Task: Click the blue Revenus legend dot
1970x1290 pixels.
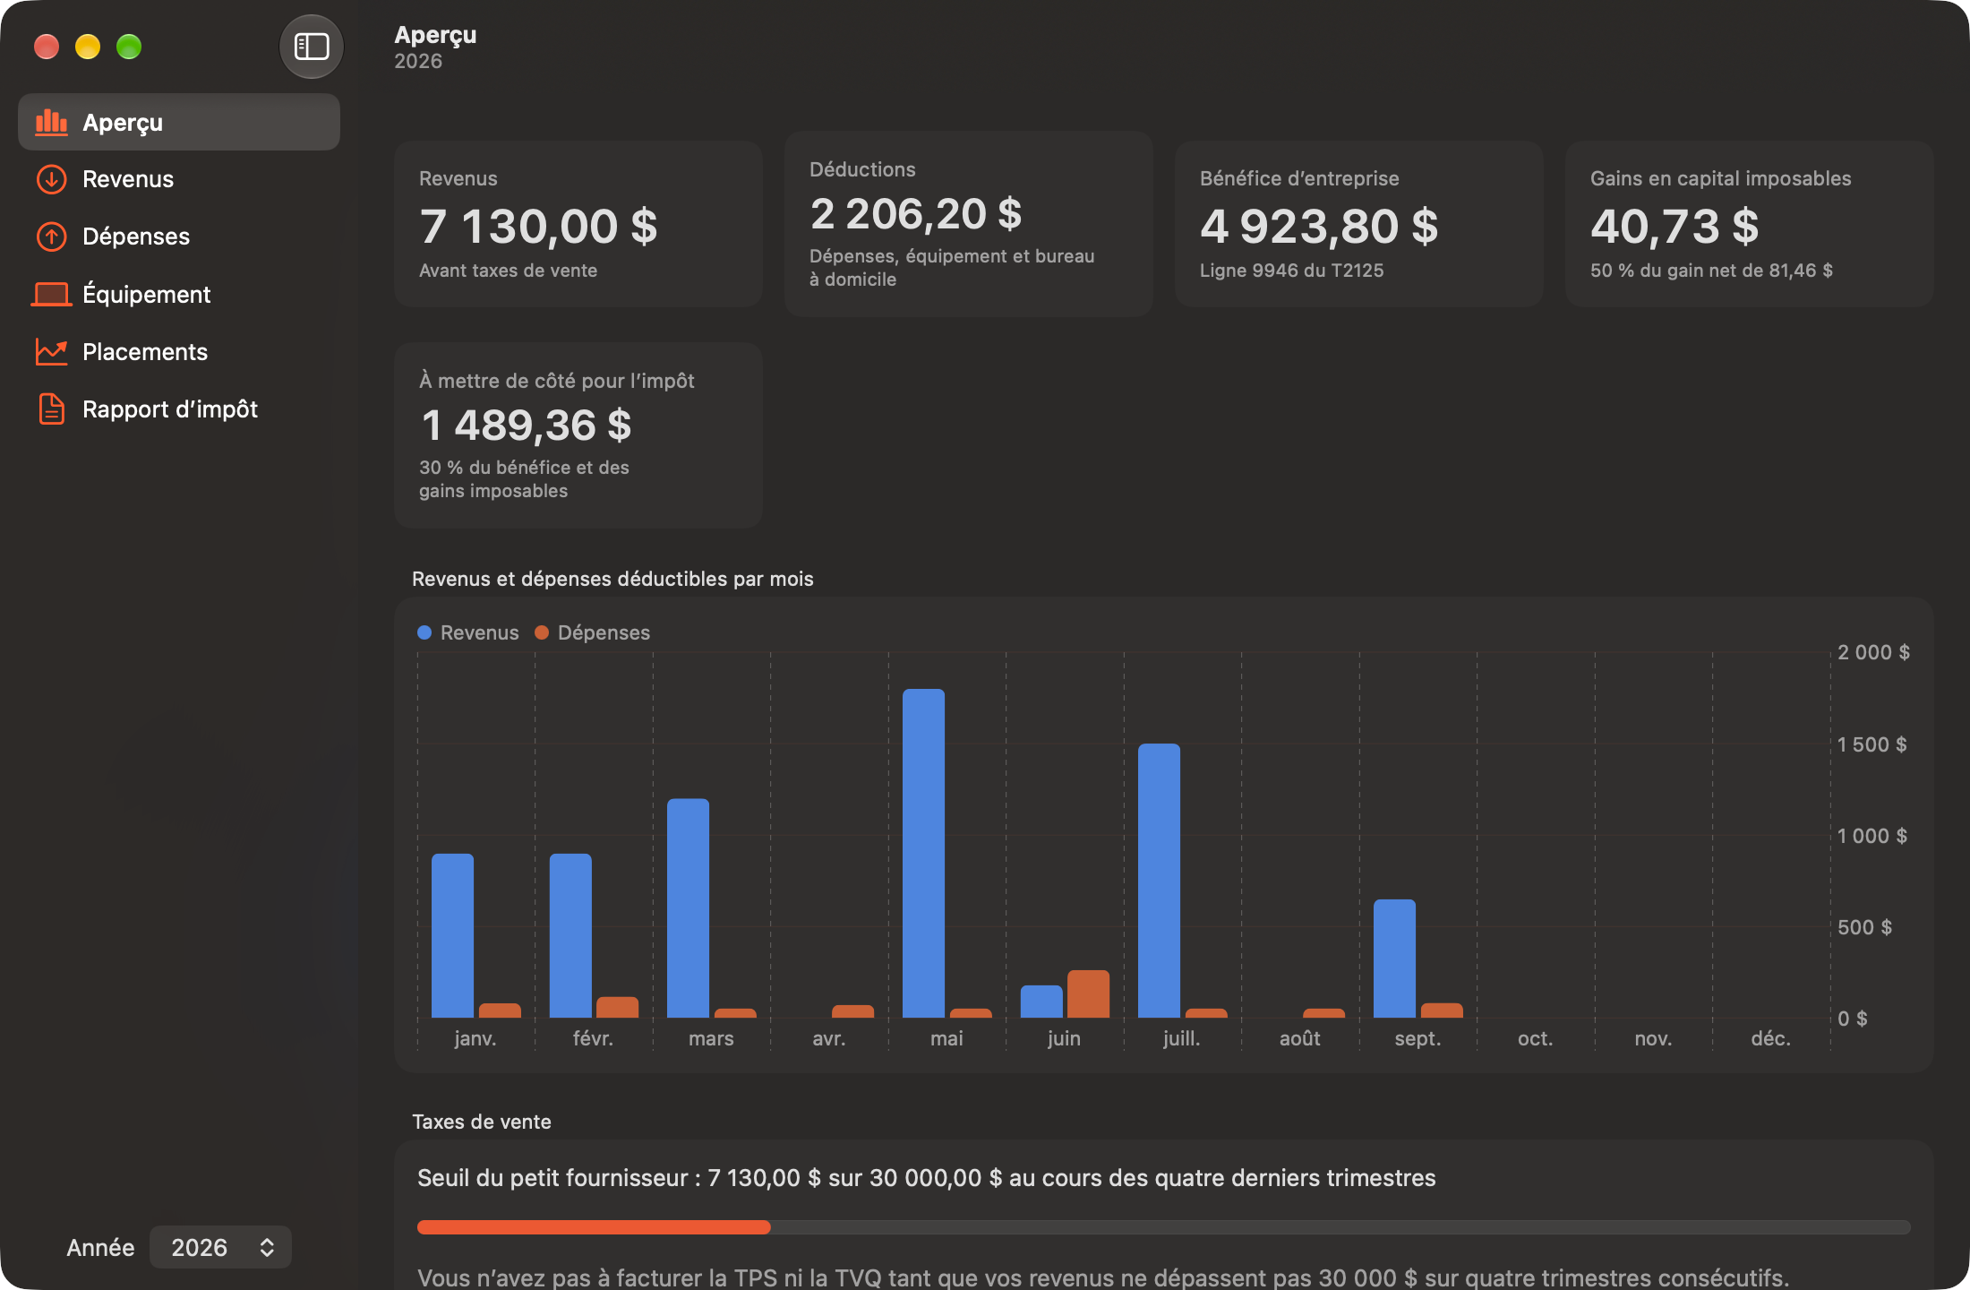Action: [x=424, y=632]
